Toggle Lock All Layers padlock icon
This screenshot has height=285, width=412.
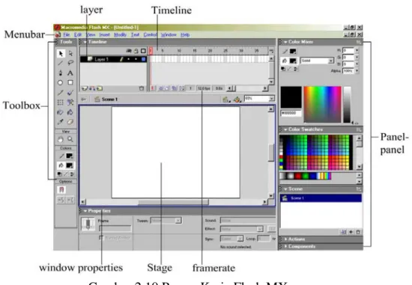click(x=136, y=51)
